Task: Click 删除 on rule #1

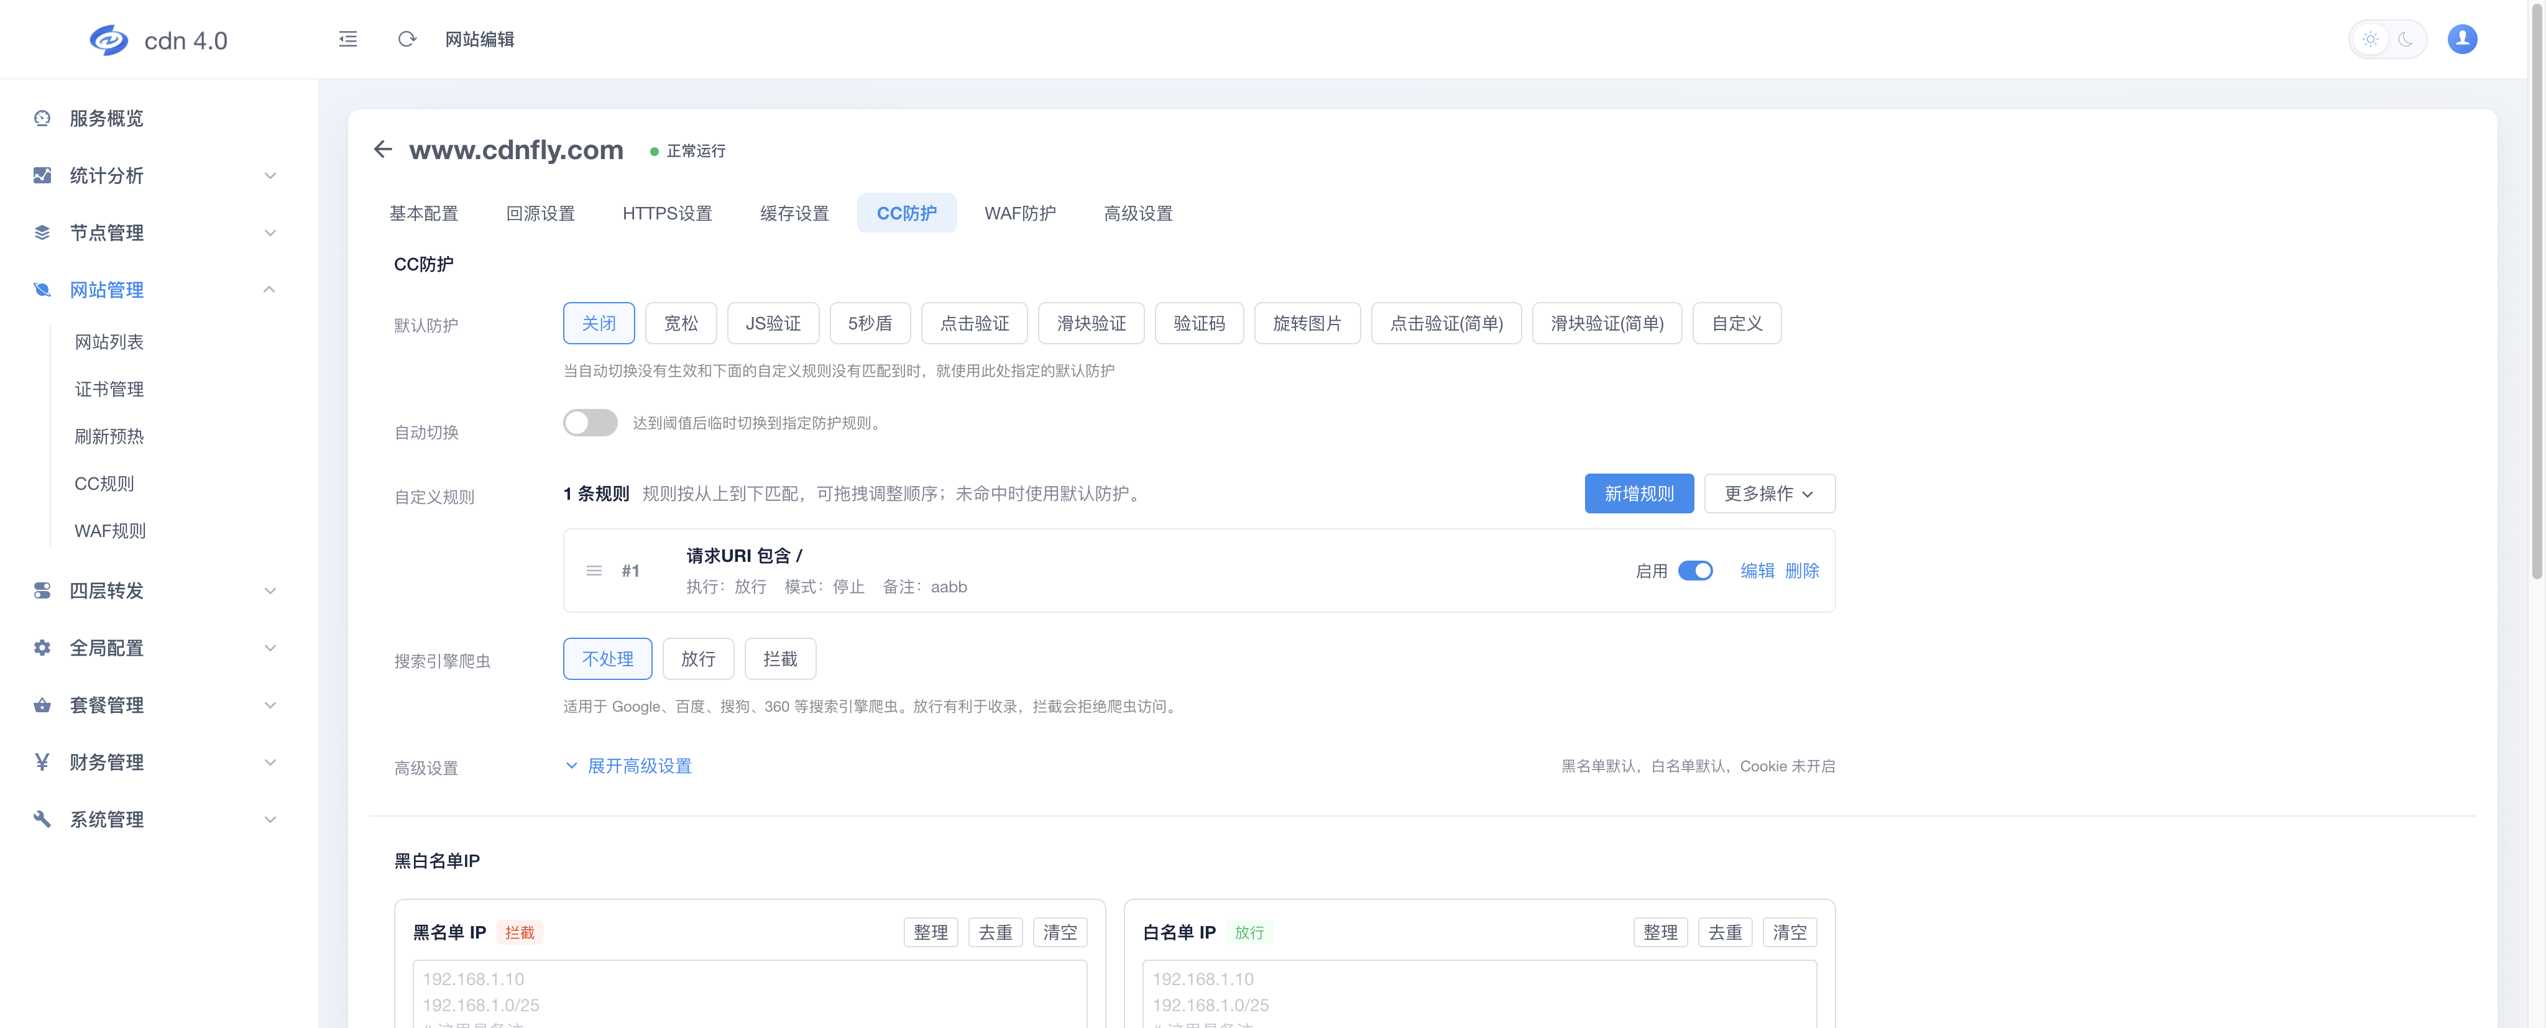Action: (x=1802, y=571)
